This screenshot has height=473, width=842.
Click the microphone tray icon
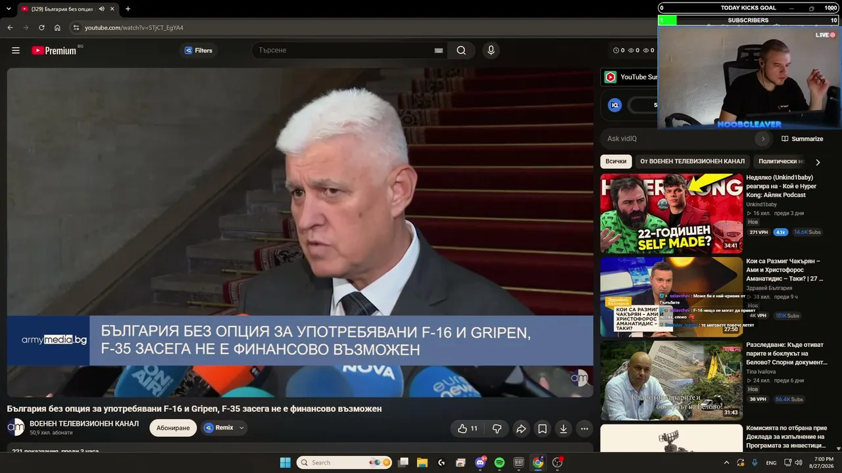(x=755, y=462)
